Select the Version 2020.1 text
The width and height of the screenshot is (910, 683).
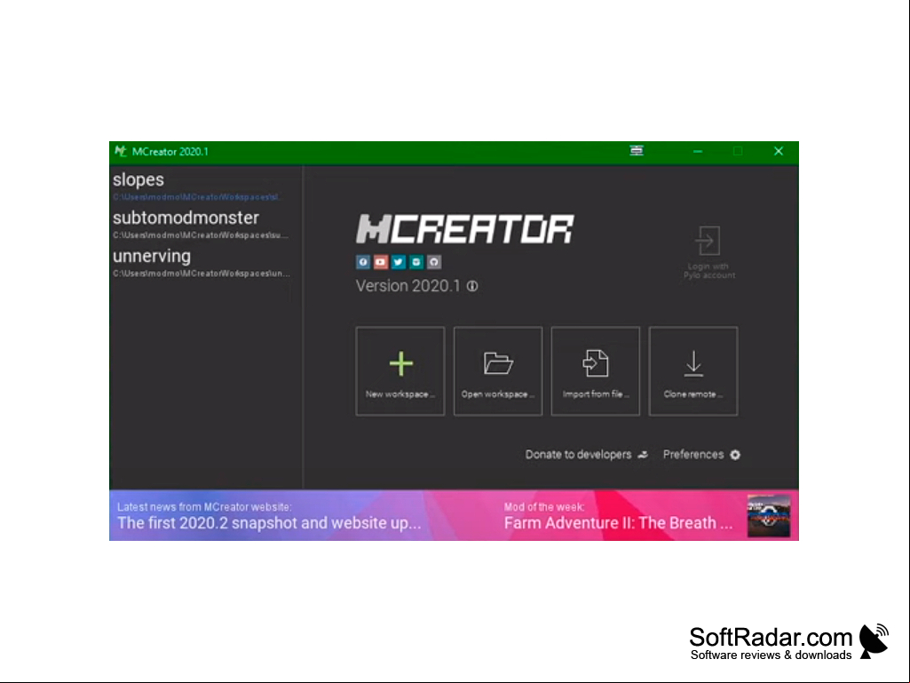[408, 286]
